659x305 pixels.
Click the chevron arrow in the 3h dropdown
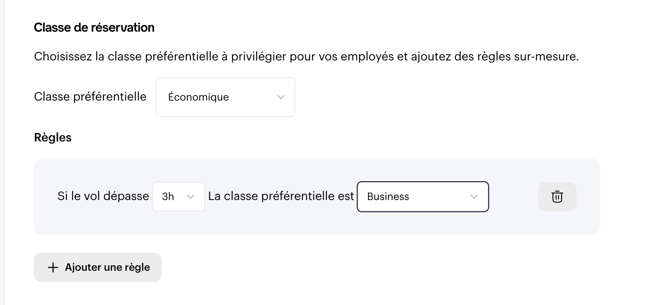tap(191, 197)
